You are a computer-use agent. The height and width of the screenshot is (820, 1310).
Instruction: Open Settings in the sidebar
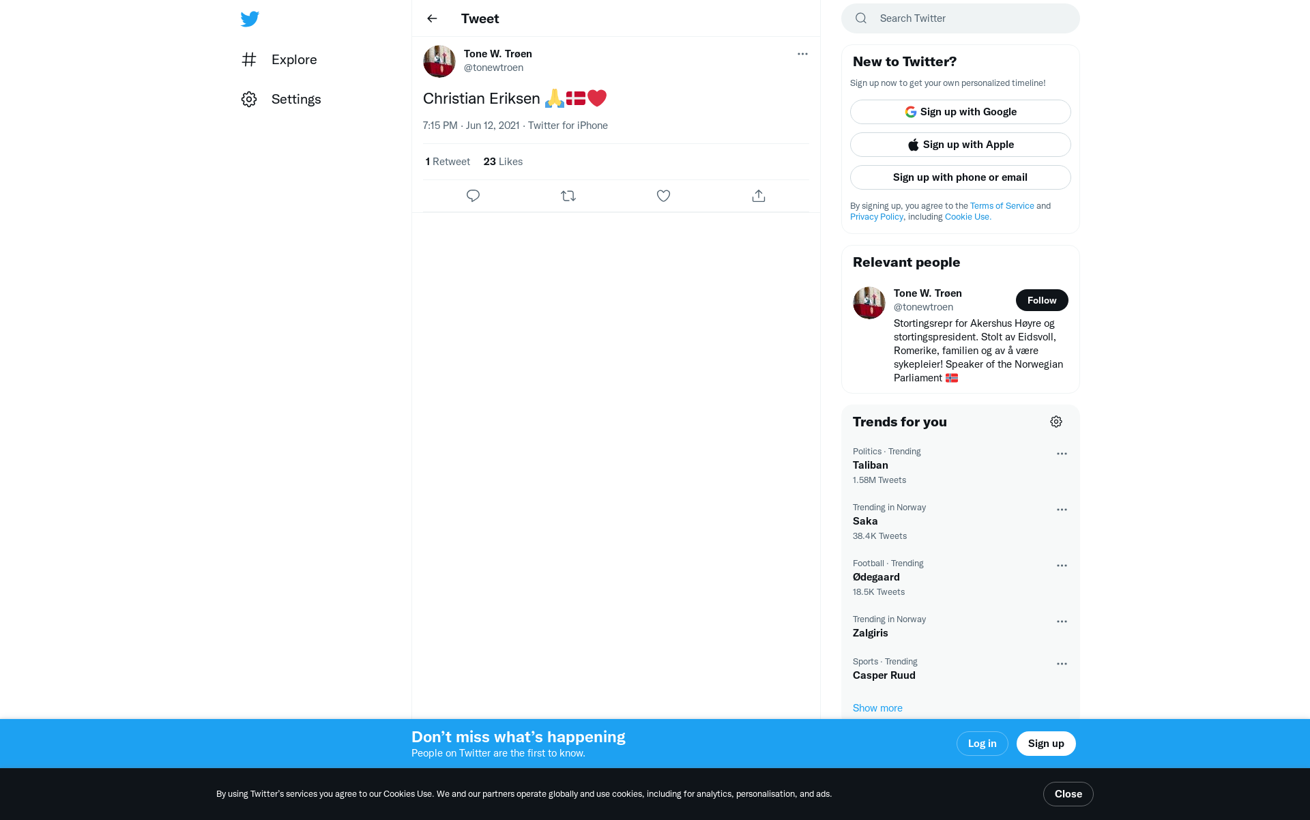tap(281, 99)
